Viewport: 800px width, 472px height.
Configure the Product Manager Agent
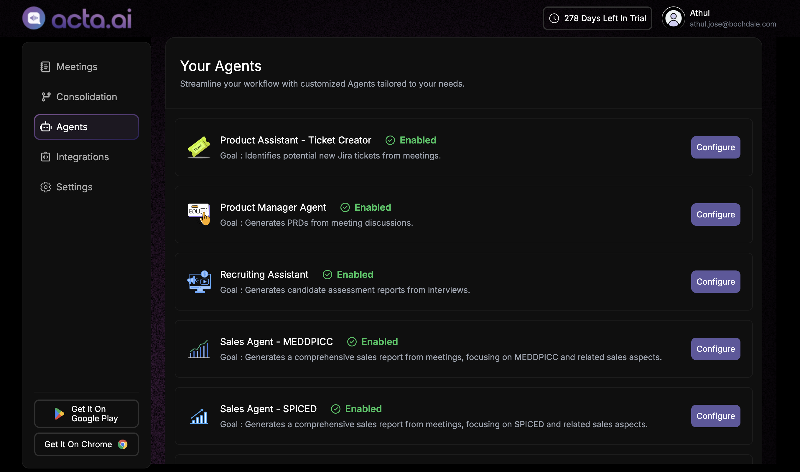tap(715, 214)
